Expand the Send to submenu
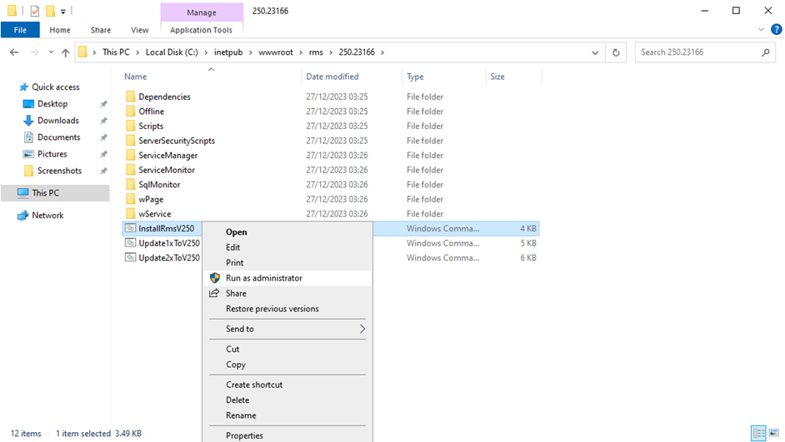Screen dimensions: 785x442 pyautogui.click(x=287, y=329)
